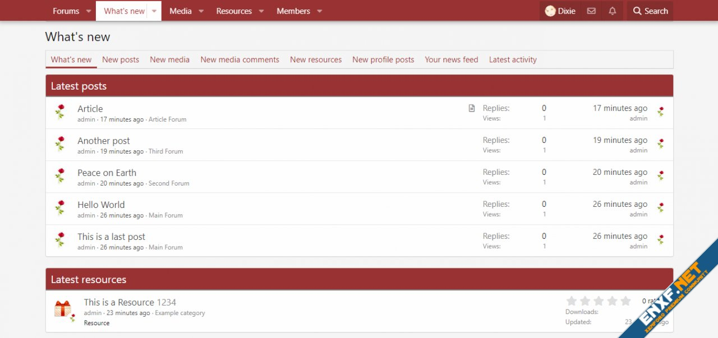The image size is (718, 338).
Task: Click rose avatar left of Peace on Earth
Action: click(x=60, y=176)
